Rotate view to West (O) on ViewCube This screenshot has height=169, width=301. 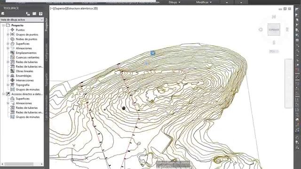pyautogui.click(x=261, y=30)
